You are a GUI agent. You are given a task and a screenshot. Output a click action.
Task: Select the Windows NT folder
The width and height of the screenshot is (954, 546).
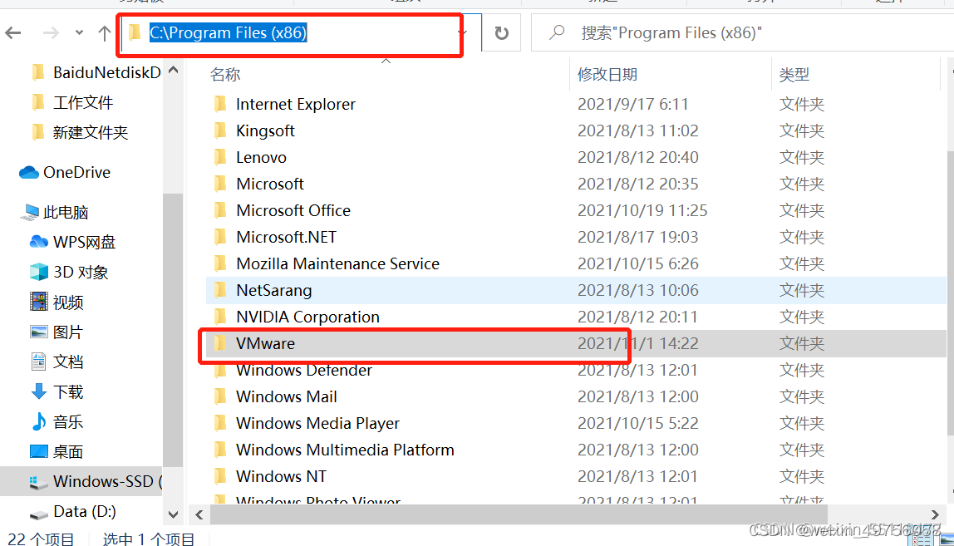tap(576, 477)
